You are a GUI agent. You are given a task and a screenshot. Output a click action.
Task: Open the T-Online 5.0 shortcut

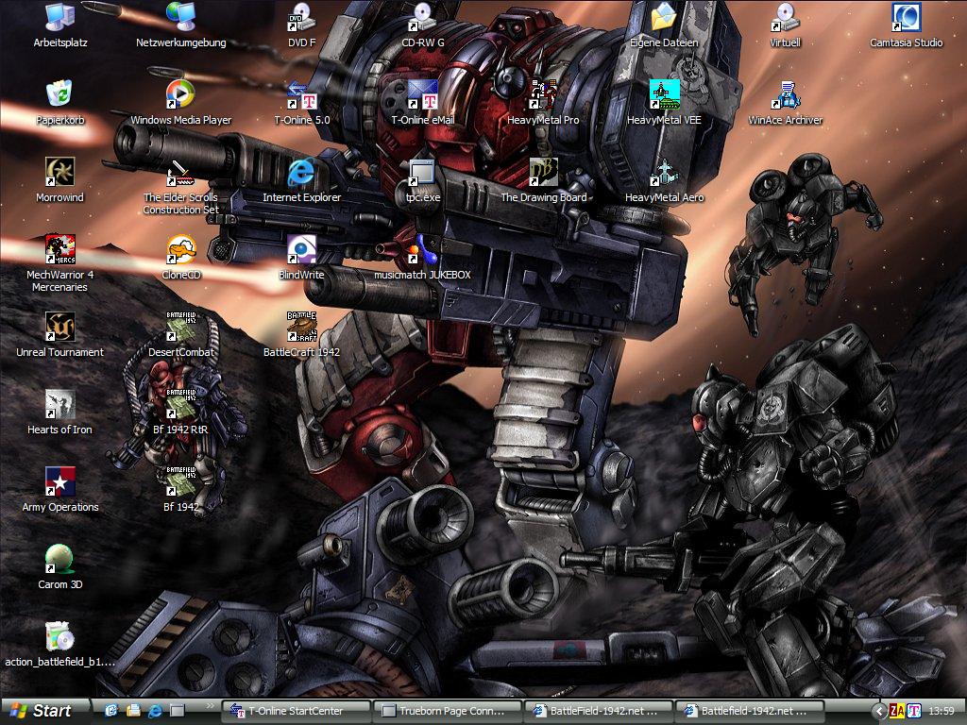(x=301, y=103)
